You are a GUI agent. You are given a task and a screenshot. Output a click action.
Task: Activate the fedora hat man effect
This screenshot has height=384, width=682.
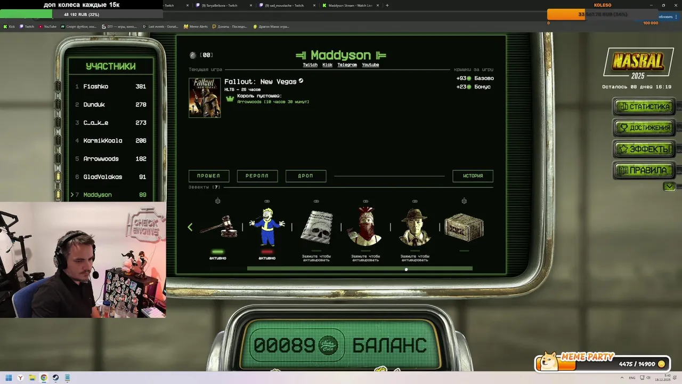coord(415,227)
